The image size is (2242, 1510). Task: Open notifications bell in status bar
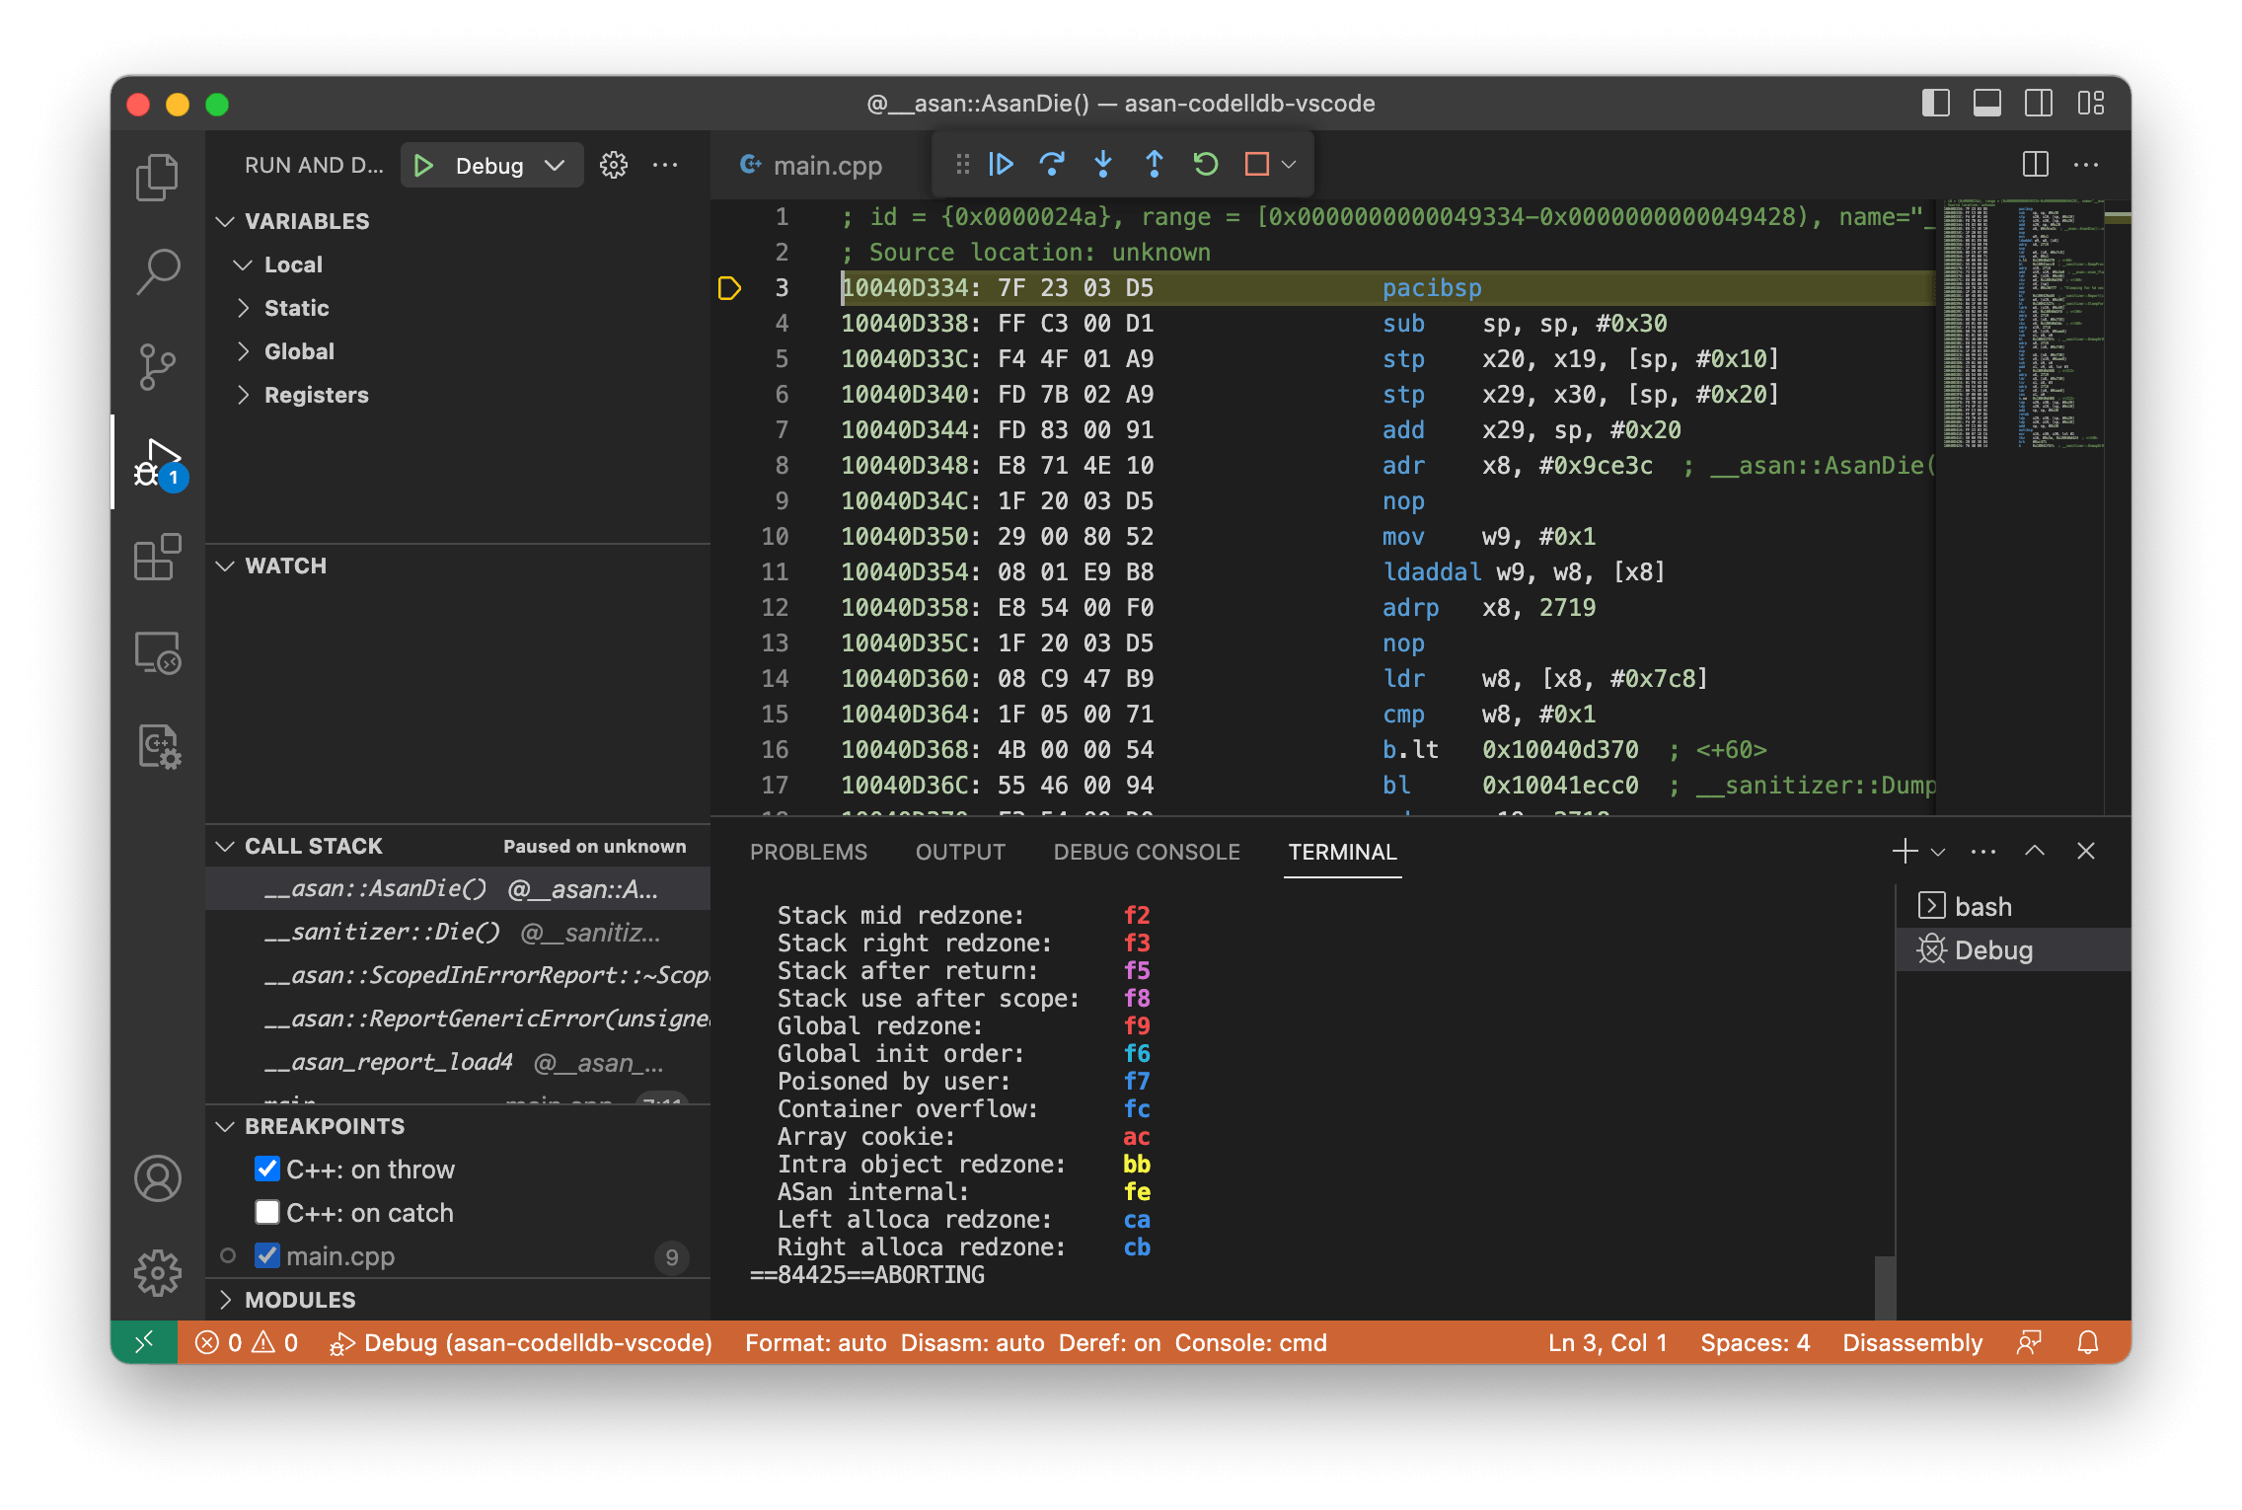click(x=2088, y=1343)
